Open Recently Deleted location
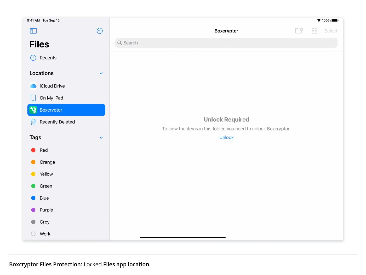The image size is (366, 275). [66, 122]
